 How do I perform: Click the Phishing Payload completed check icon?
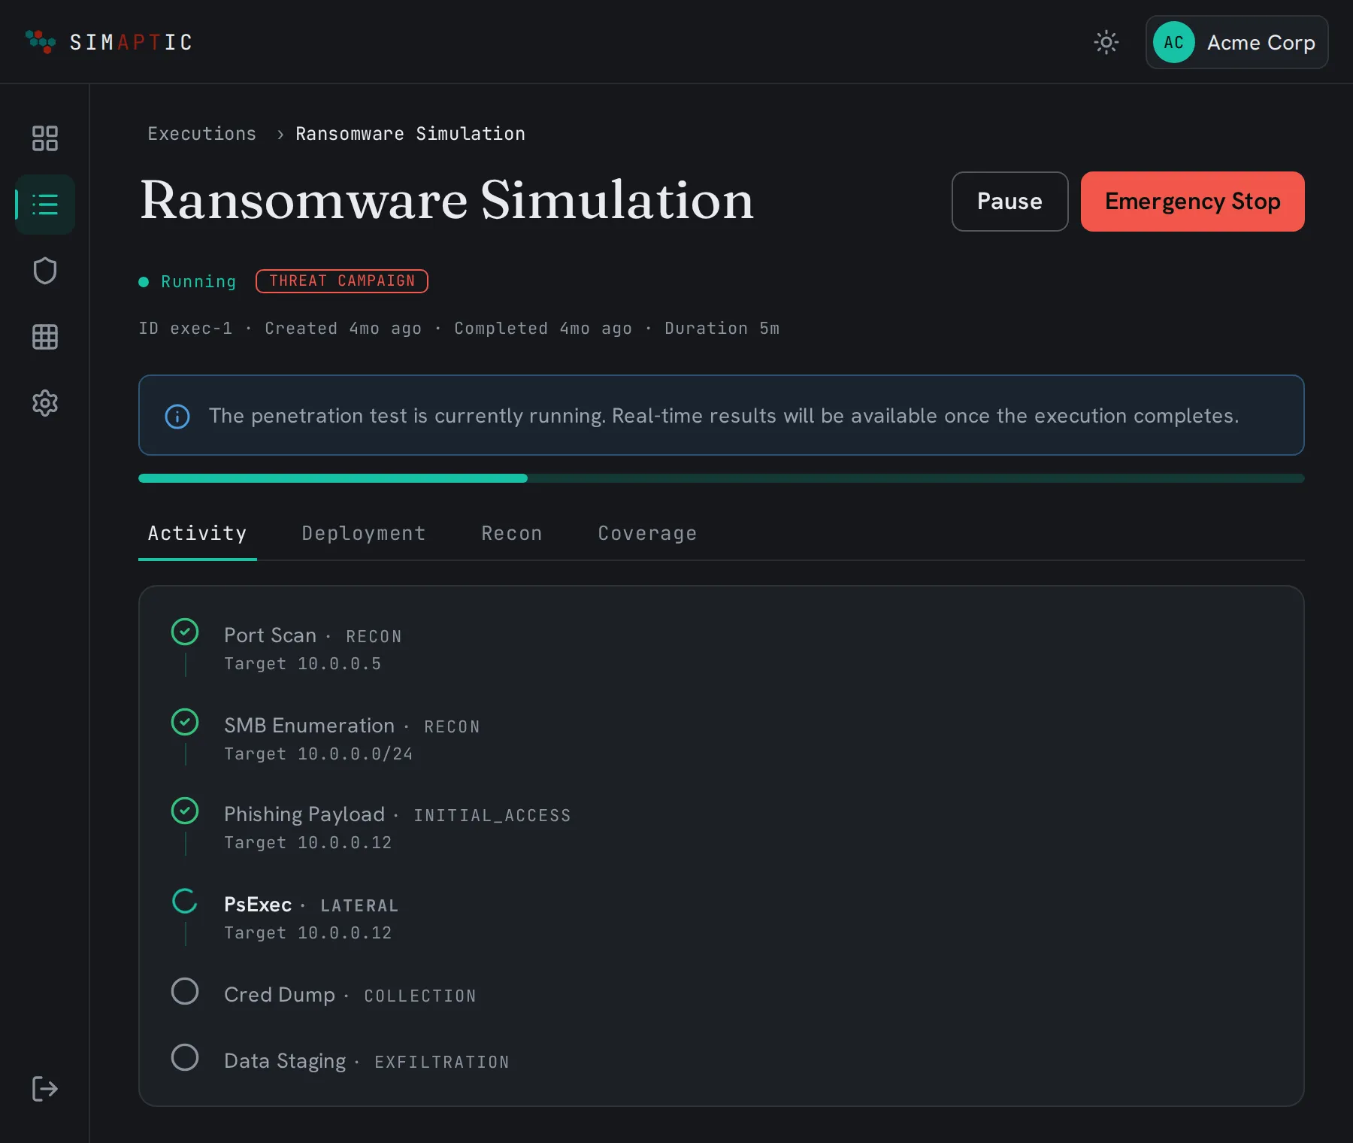point(185,811)
